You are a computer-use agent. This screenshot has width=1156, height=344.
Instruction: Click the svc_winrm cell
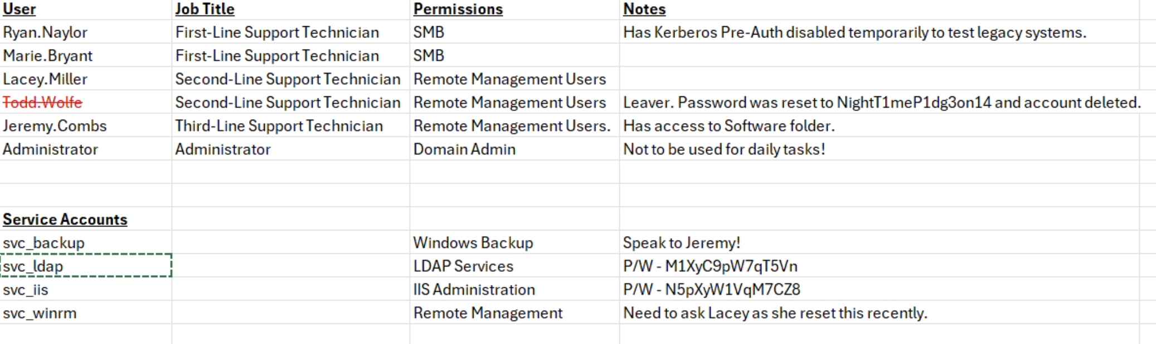click(x=40, y=313)
